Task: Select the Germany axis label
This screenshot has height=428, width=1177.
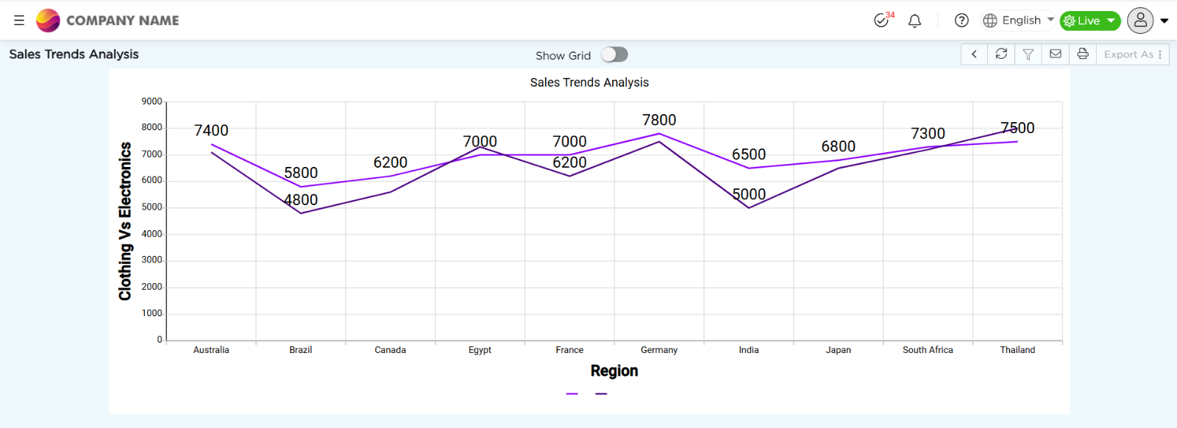Action: coord(659,350)
